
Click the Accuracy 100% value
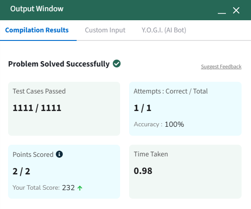tap(174, 124)
